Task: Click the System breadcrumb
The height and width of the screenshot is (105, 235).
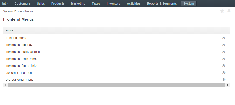Action: pos(7,11)
